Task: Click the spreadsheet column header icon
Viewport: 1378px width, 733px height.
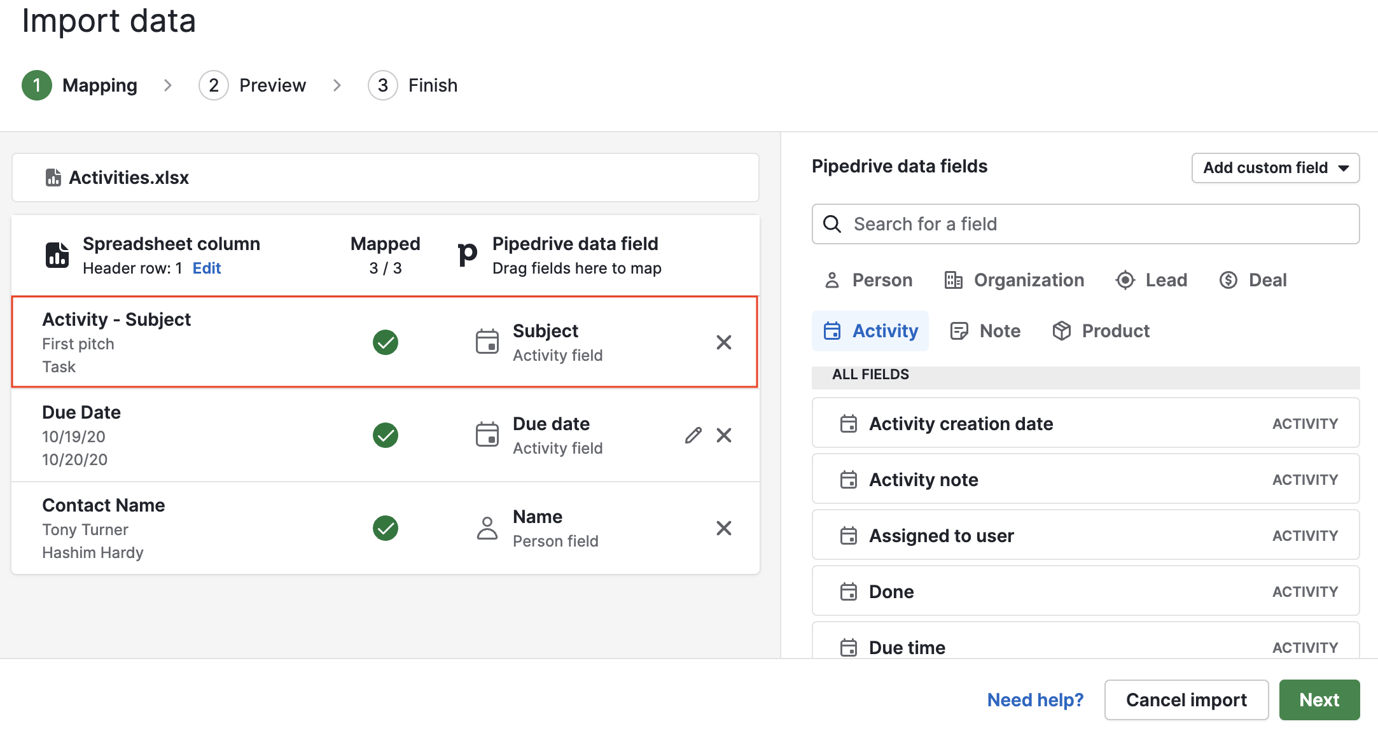Action: coord(57,255)
